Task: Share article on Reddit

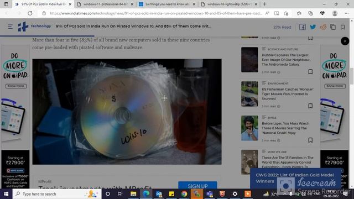Action: 323,27
